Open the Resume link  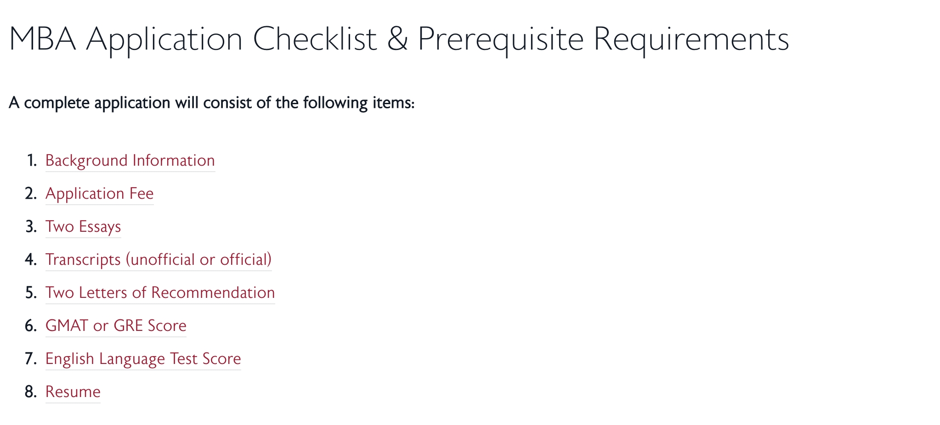point(73,392)
